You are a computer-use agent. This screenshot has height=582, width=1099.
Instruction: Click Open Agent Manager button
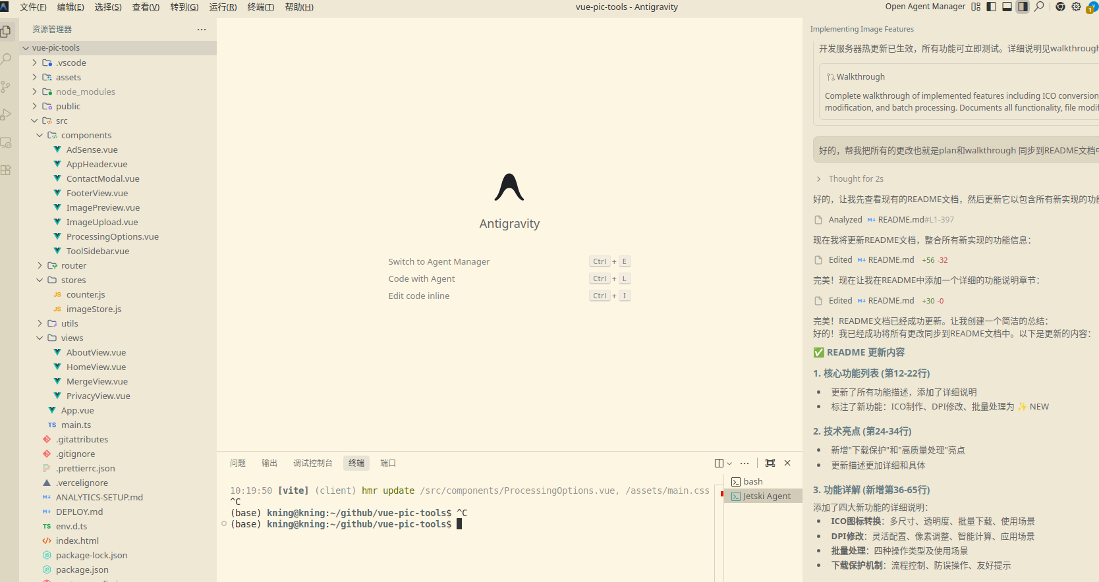click(924, 7)
